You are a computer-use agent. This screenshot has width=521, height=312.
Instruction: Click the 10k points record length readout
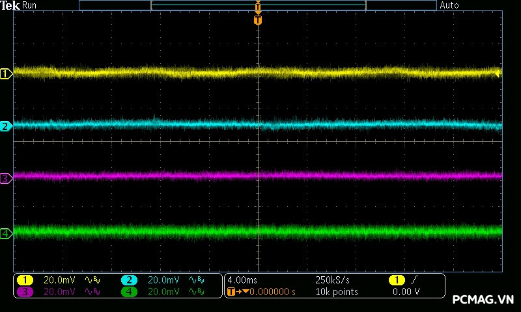click(336, 292)
